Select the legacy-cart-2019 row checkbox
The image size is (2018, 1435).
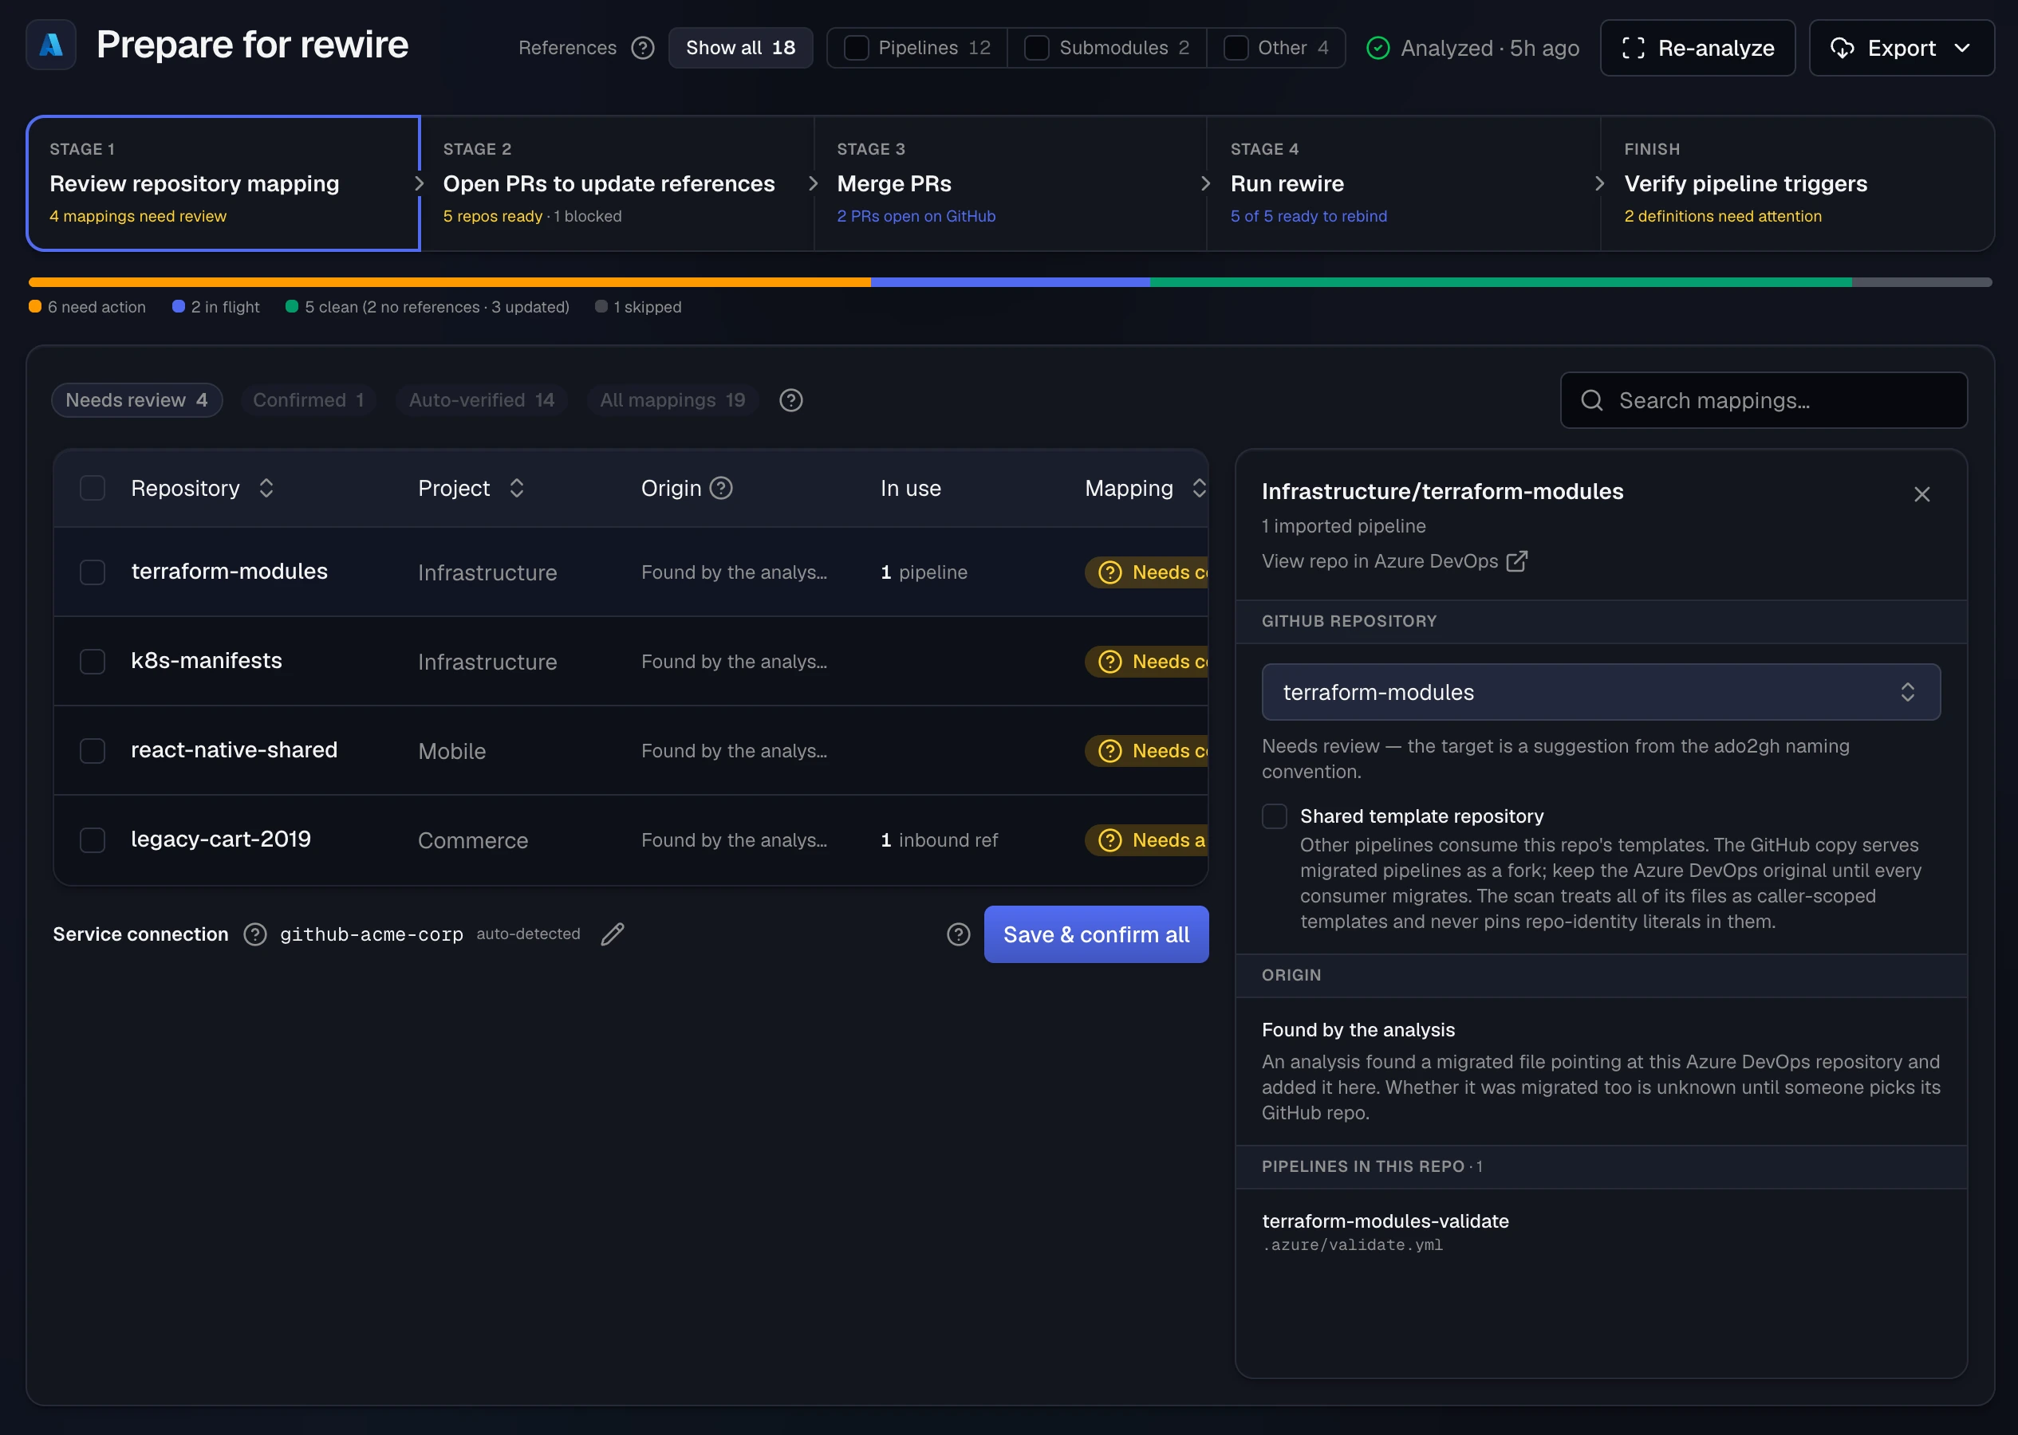[x=92, y=839]
